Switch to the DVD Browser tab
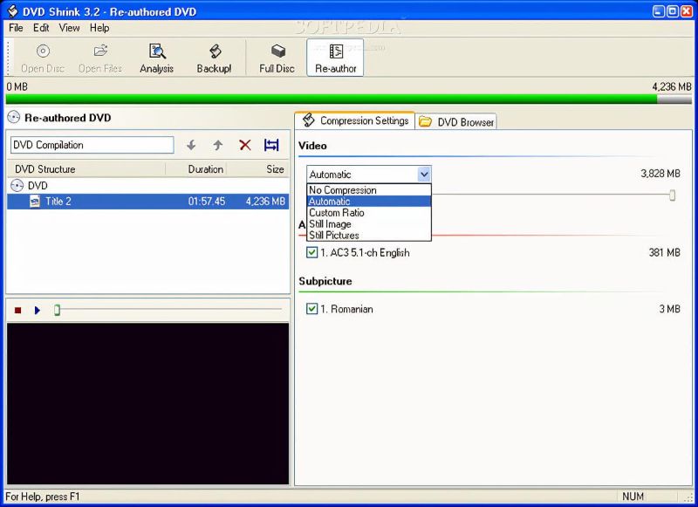 [x=457, y=122]
